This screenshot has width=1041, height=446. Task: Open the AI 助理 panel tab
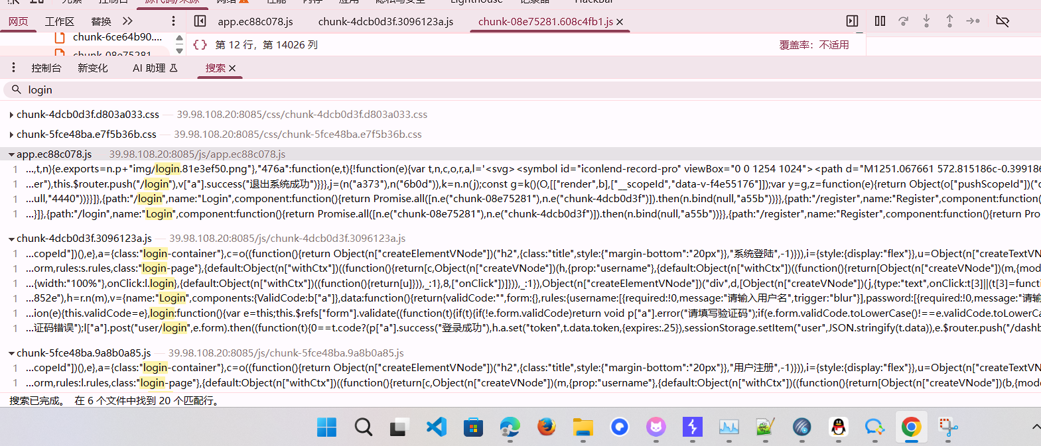(155, 68)
